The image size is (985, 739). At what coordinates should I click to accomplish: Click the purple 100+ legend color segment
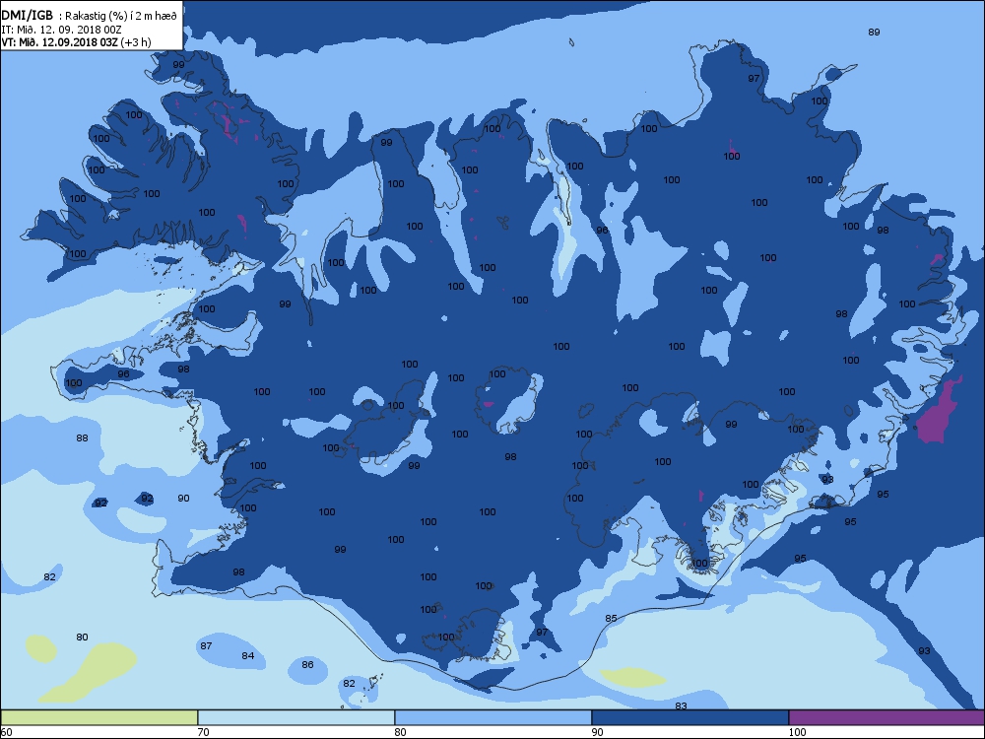click(x=886, y=717)
